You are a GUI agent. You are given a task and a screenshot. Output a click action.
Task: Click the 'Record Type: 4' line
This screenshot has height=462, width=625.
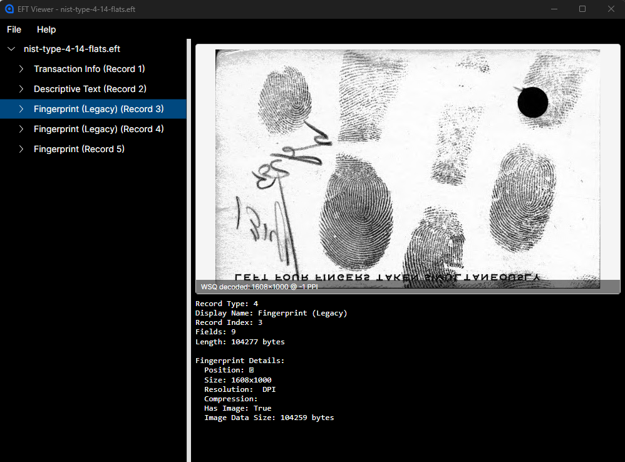[227, 304]
